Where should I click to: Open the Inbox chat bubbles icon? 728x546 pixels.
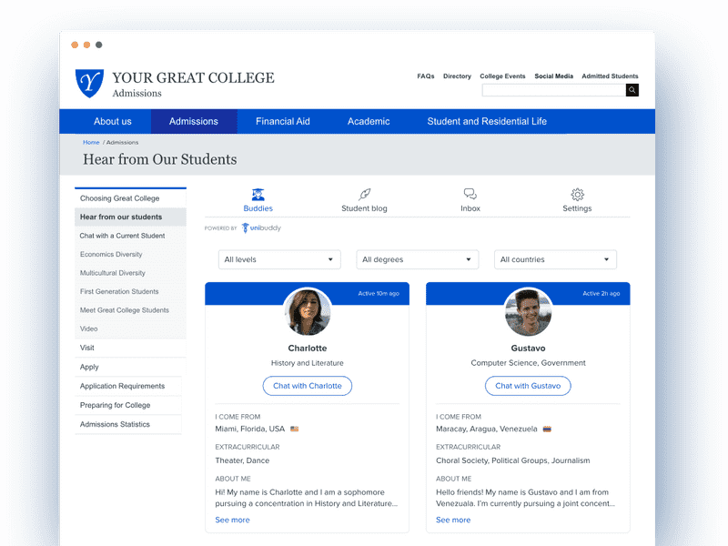click(x=470, y=194)
